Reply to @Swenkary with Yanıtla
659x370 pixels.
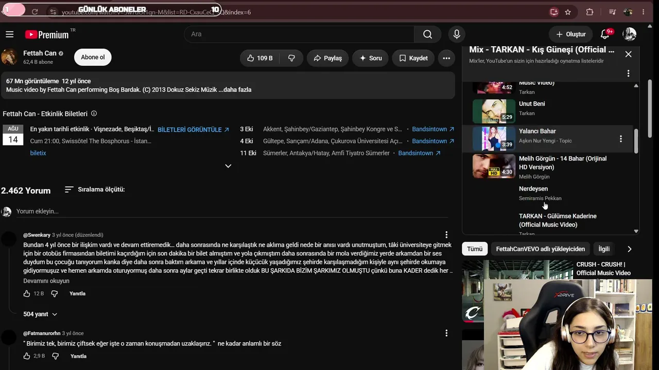(77, 293)
